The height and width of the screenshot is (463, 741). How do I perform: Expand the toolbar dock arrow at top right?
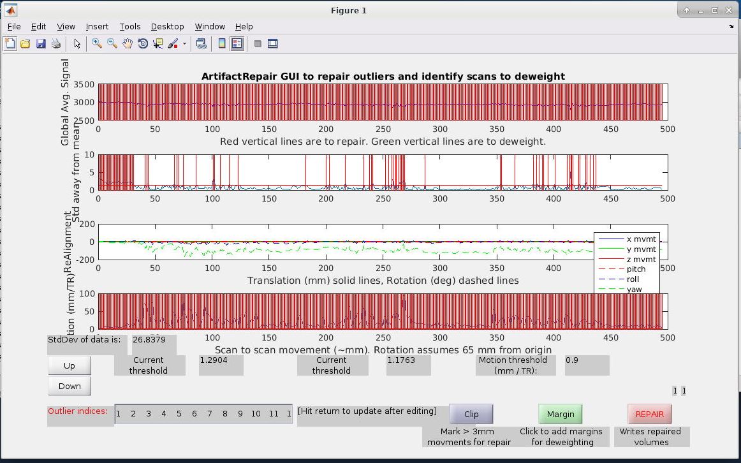tap(731, 27)
